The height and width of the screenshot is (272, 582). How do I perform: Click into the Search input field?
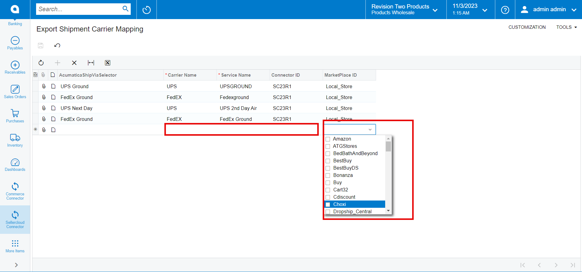coord(79,9)
